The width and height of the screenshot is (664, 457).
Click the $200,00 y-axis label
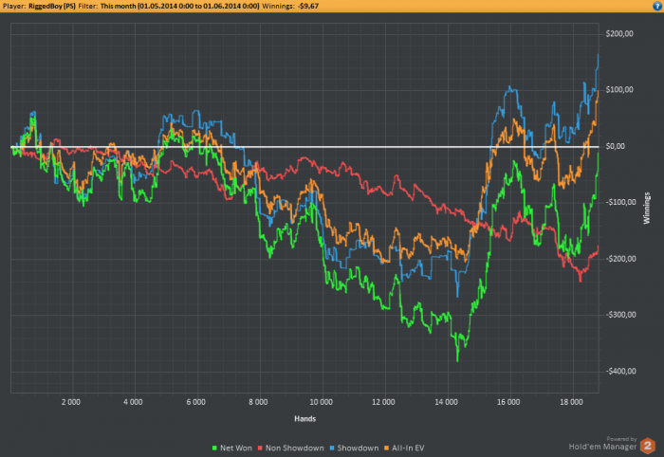[619, 34]
